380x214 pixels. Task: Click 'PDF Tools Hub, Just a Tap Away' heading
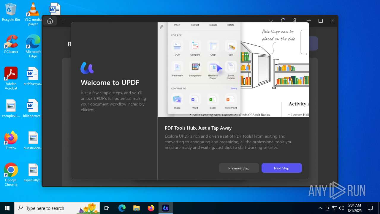(198, 128)
